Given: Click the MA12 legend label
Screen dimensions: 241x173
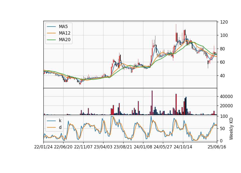Looking at the screenshot, I should 65,33.
